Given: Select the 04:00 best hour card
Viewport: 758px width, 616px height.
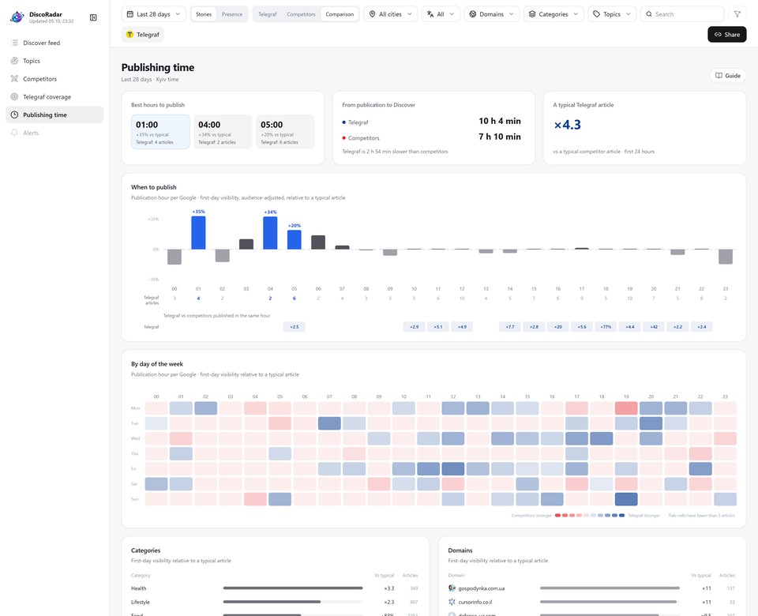Looking at the screenshot, I should coord(223,132).
